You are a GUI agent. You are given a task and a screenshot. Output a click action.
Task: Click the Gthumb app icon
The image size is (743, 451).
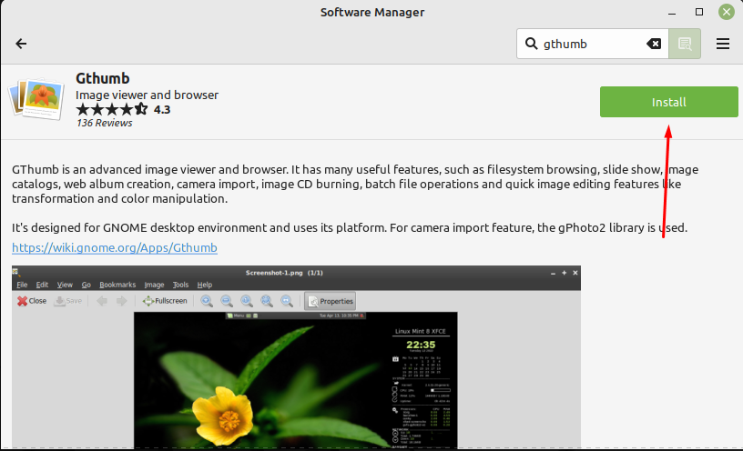coord(36,99)
